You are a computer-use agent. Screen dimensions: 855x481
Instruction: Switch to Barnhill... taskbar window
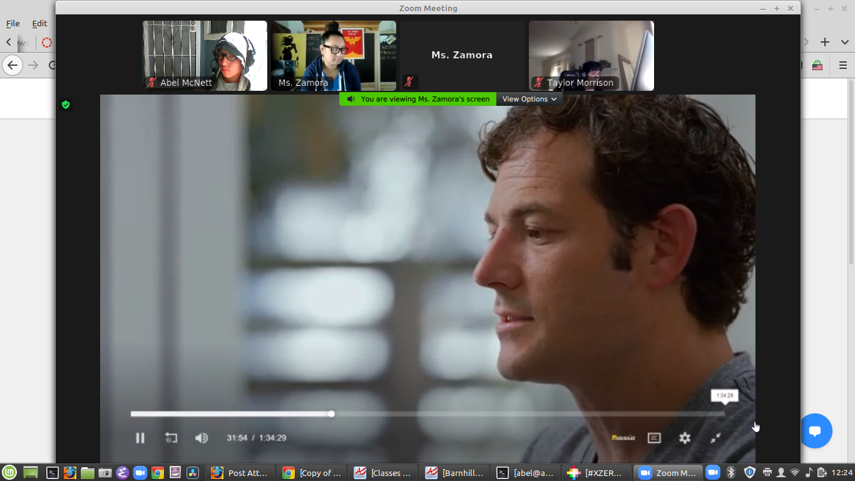coord(454,473)
